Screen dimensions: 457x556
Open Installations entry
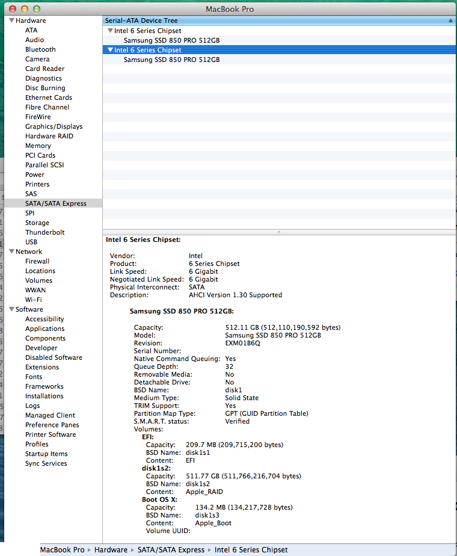point(44,396)
